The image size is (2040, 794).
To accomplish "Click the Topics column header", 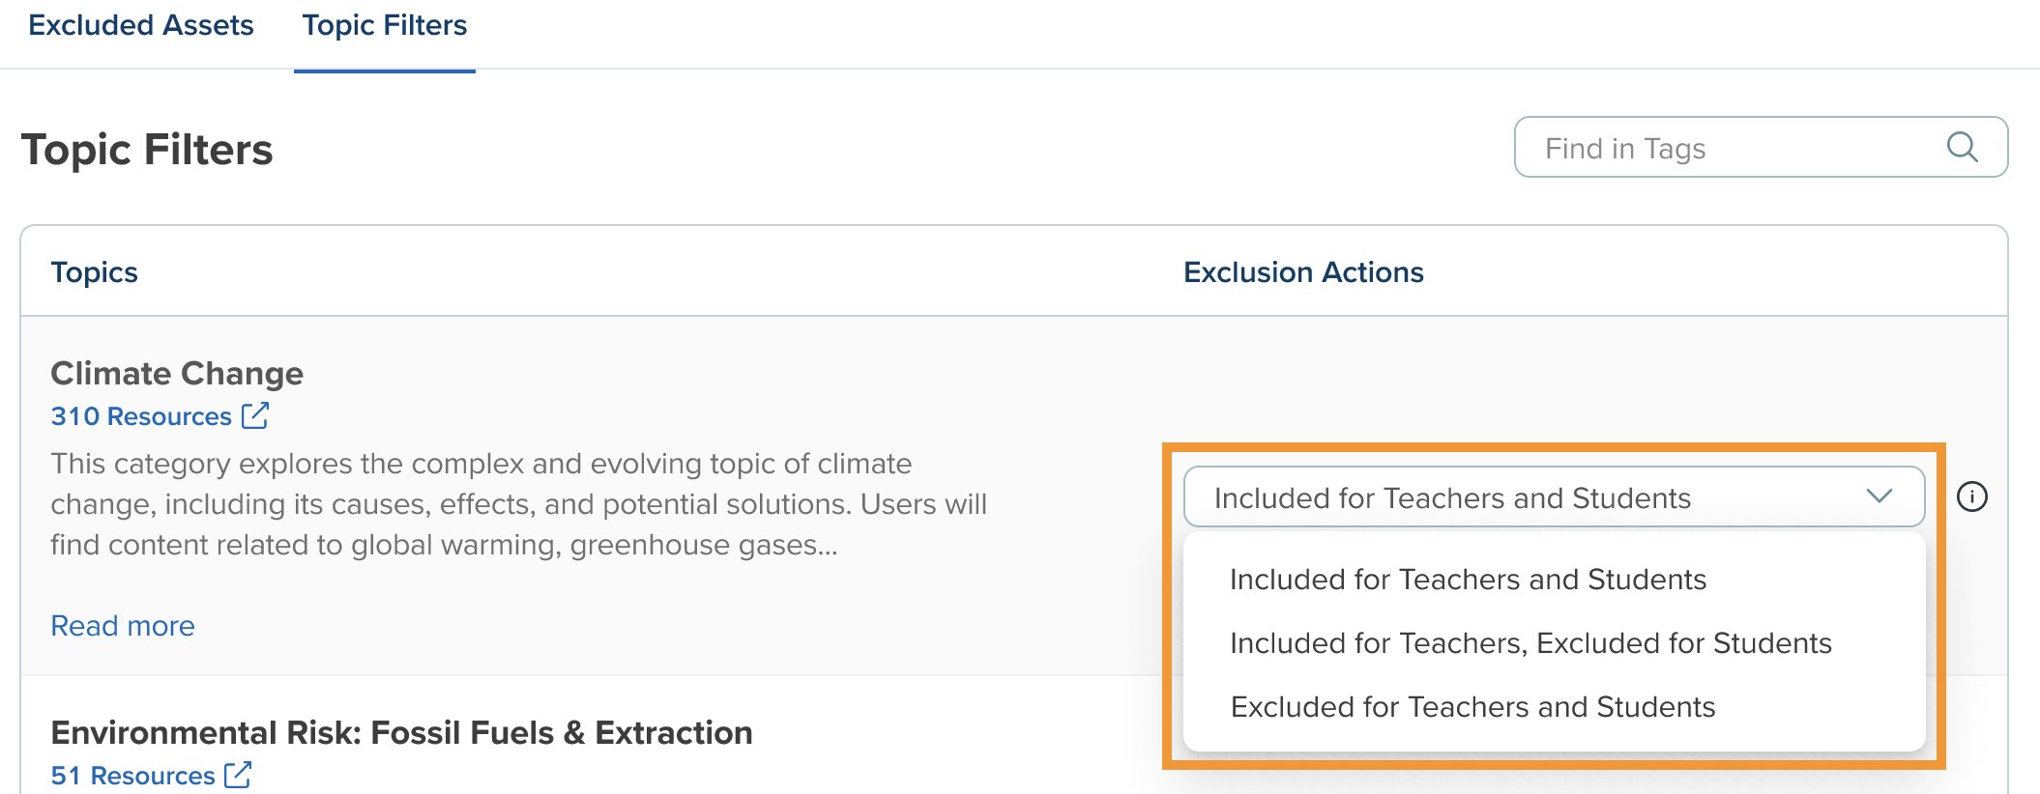I will click(95, 272).
